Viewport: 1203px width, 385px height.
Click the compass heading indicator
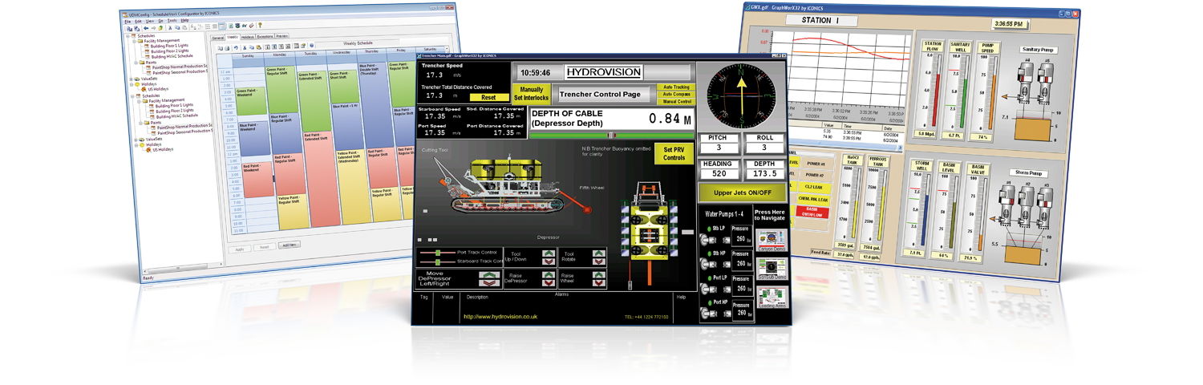740,96
